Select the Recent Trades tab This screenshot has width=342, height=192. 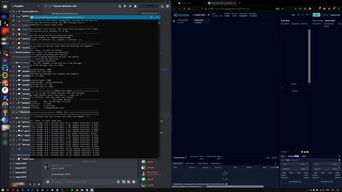(x=318, y=21)
